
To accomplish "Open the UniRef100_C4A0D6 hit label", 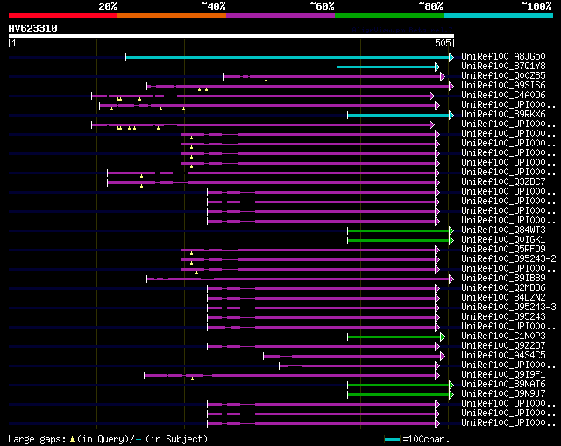I will point(503,95).
